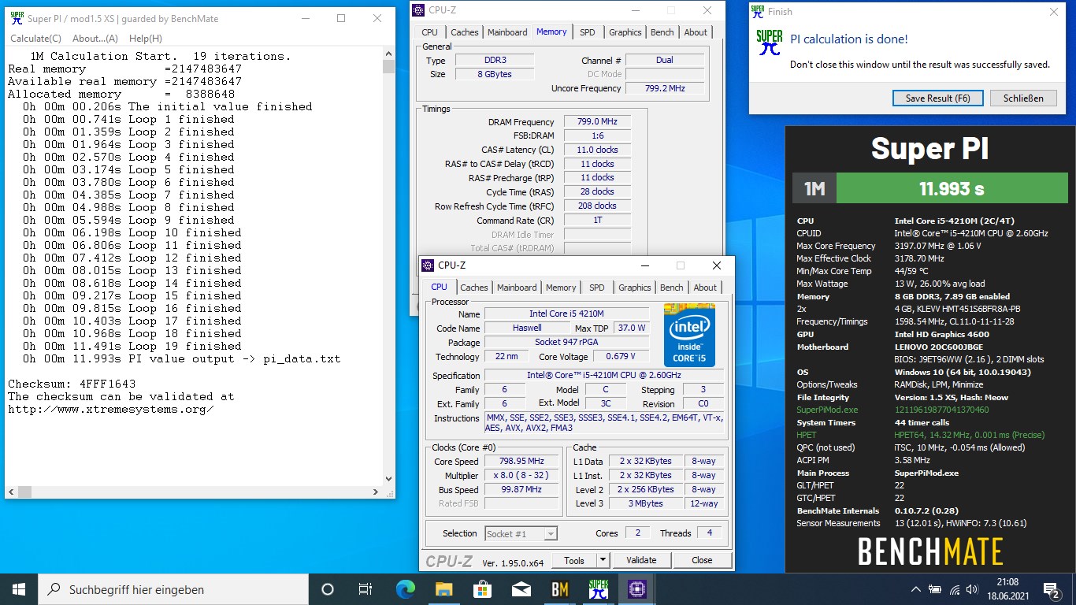Viewport: 1076px width, 605px height.
Task: Click the Core Speed value 798.95 MHz
Action: click(x=521, y=461)
